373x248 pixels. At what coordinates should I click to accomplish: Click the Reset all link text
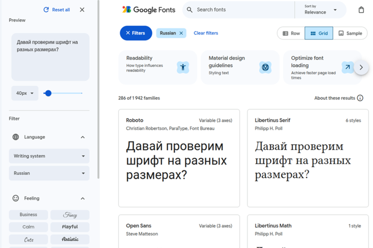pyautogui.click(x=61, y=10)
